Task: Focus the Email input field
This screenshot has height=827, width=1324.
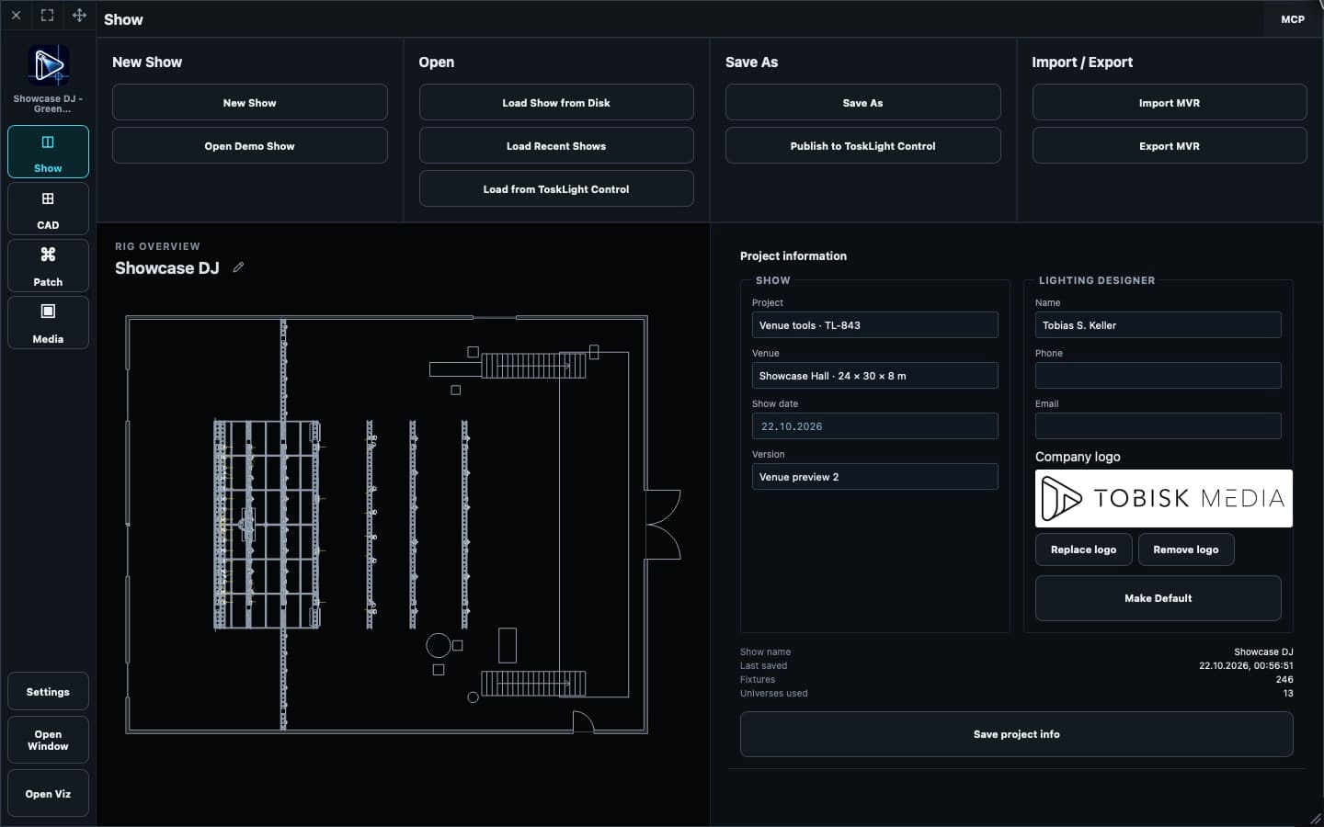Action: (1158, 426)
